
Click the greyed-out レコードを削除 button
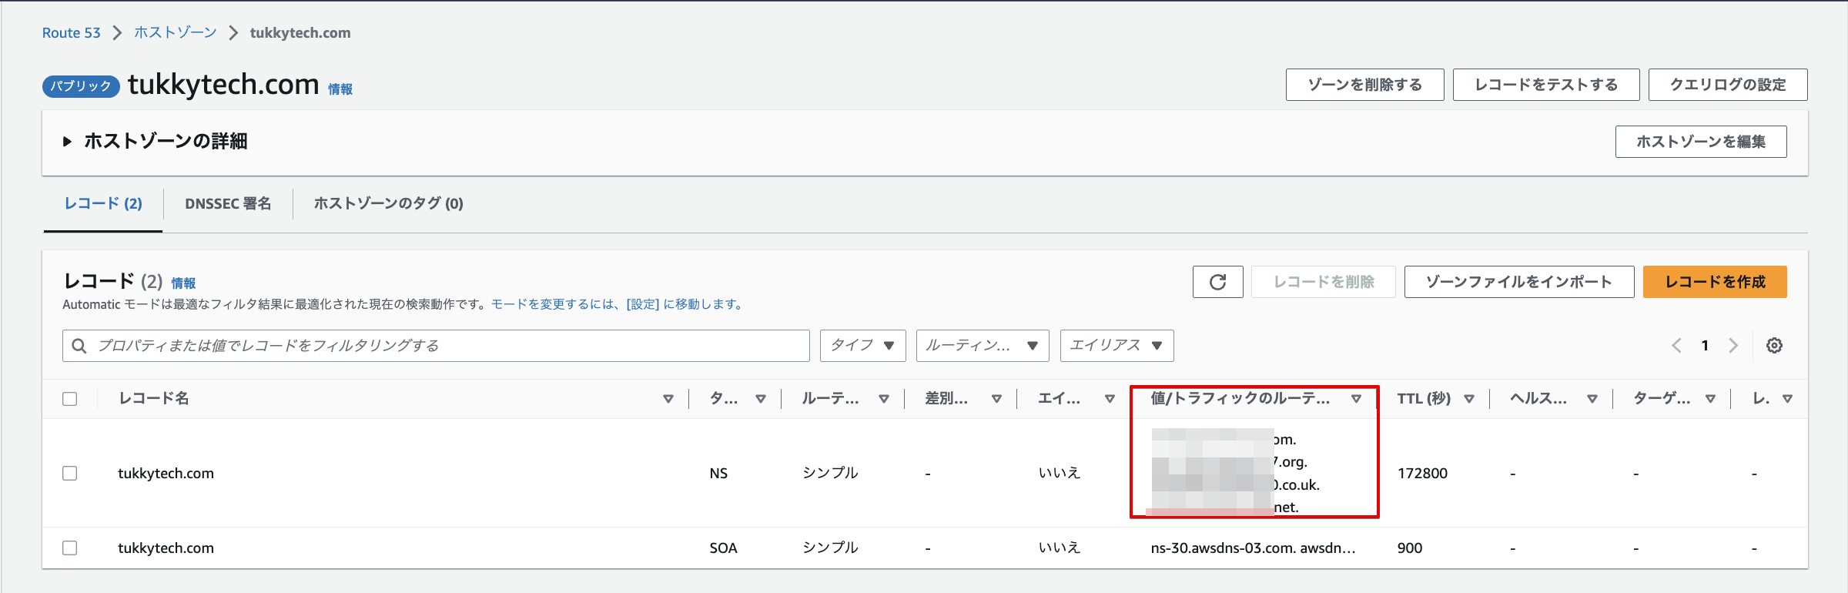(1324, 282)
